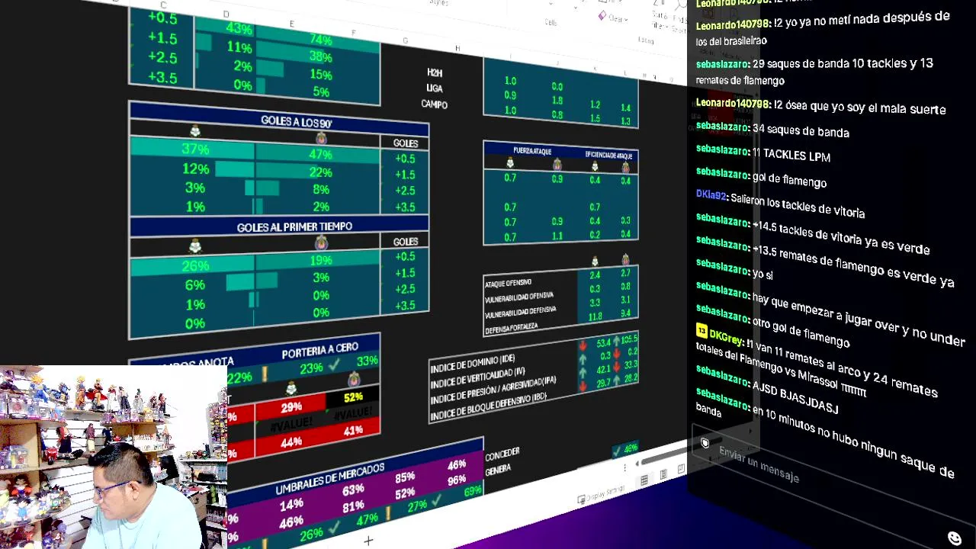976x549 pixels.
Task: Select the CAMPO label cell
Action: 435,104
